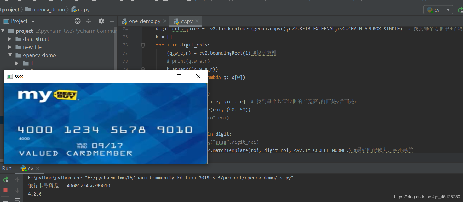
Task: Click the 4.2.0 version output line
Action: tap(35, 194)
